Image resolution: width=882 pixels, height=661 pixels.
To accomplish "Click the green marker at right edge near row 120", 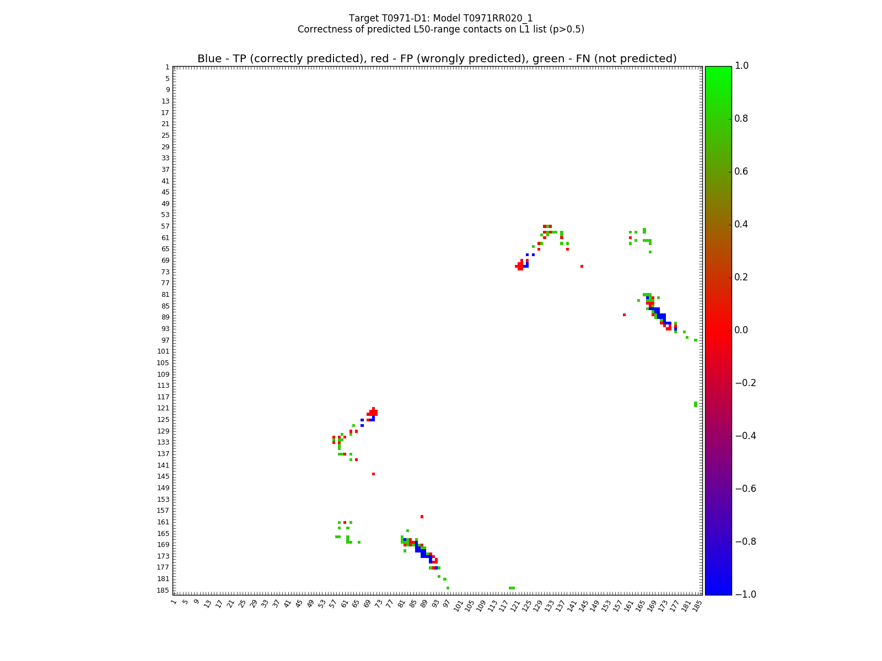I will (x=696, y=404).
